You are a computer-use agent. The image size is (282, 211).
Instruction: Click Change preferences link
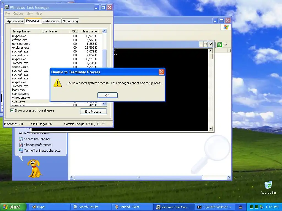click(x=38, y=145)
